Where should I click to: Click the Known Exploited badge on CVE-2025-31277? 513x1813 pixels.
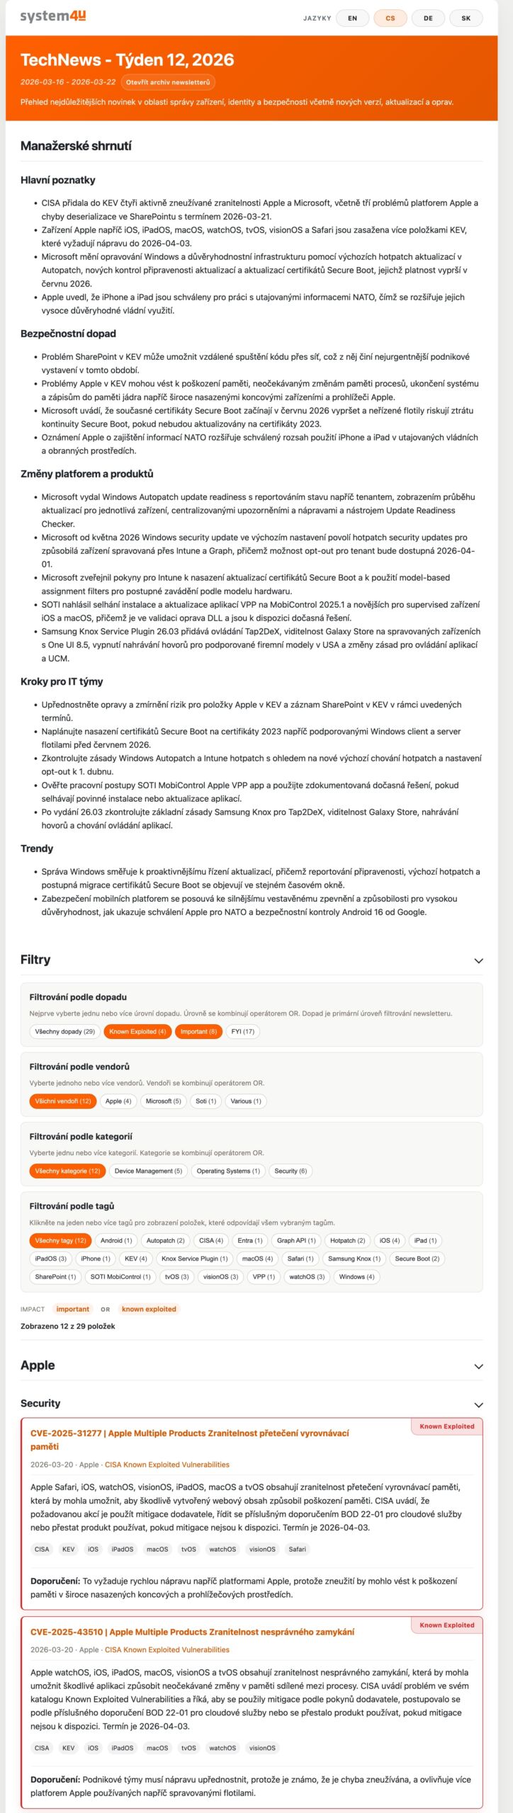click(446, 1426)
